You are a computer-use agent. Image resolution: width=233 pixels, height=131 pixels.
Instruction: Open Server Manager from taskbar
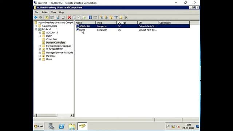(51, 126)
